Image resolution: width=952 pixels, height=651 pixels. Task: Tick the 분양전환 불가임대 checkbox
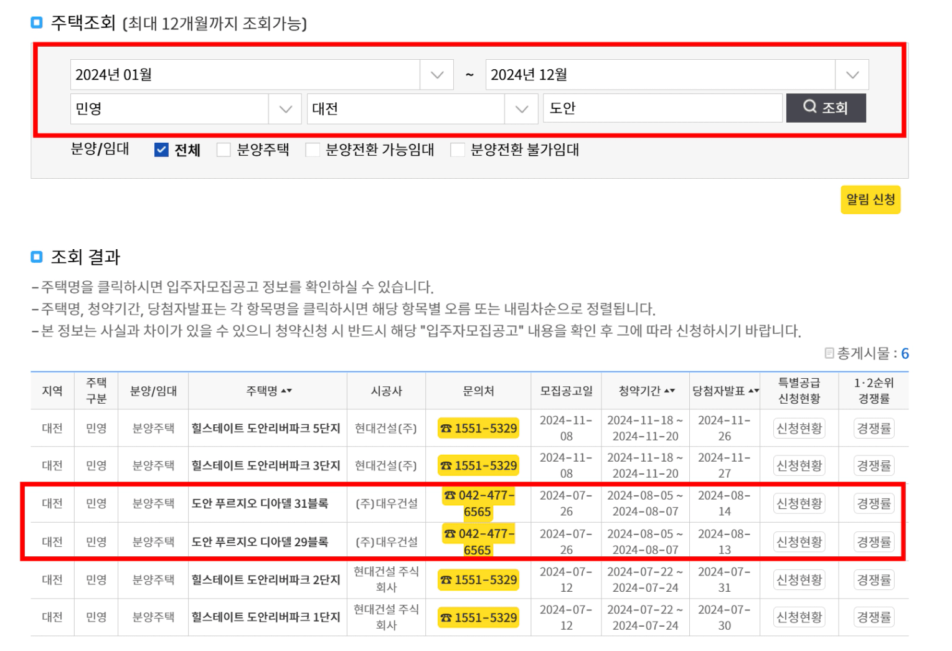click(458, 150)
